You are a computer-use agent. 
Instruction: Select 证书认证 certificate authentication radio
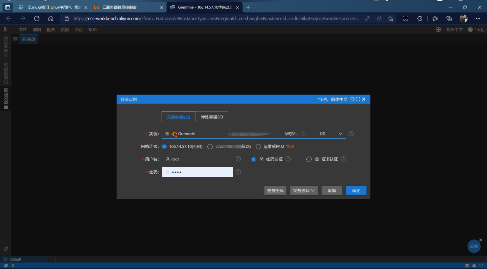coord(309,159)
